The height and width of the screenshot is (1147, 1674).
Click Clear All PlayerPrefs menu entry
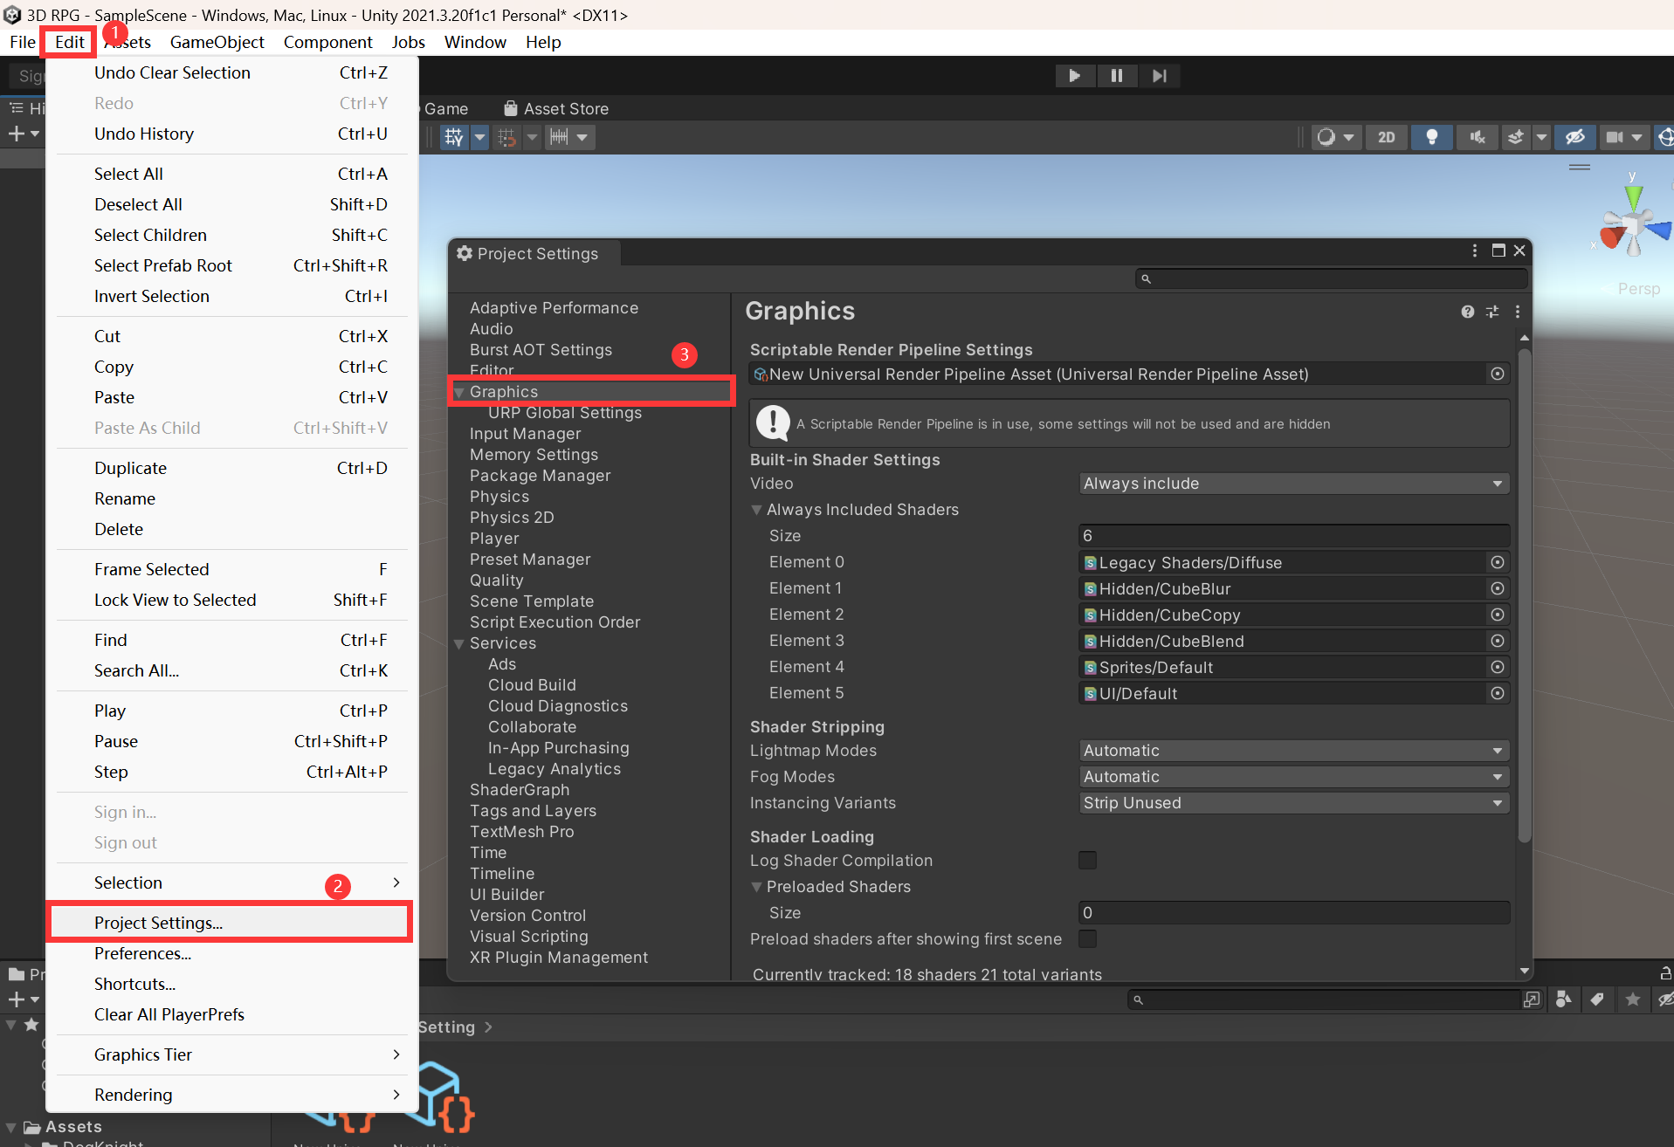tap(230, 1014)
